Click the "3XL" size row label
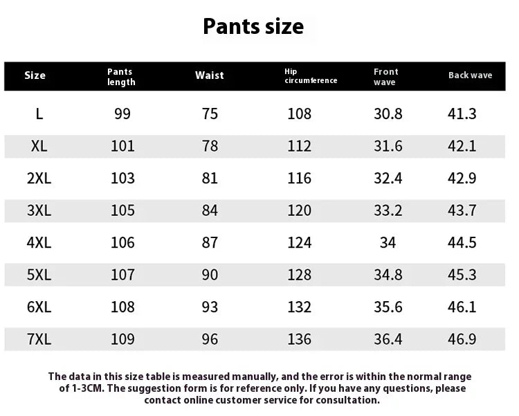Screen dimensions: 519x416 (39, 210)
